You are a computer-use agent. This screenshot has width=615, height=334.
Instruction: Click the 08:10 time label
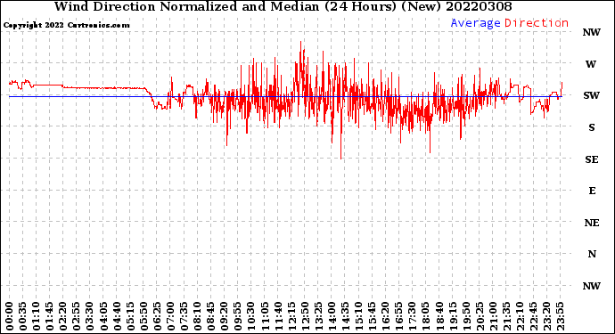click(197, 316)
